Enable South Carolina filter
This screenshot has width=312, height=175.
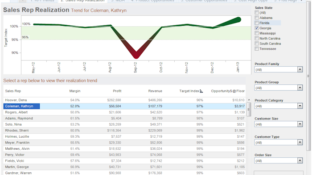click(257, 44)
